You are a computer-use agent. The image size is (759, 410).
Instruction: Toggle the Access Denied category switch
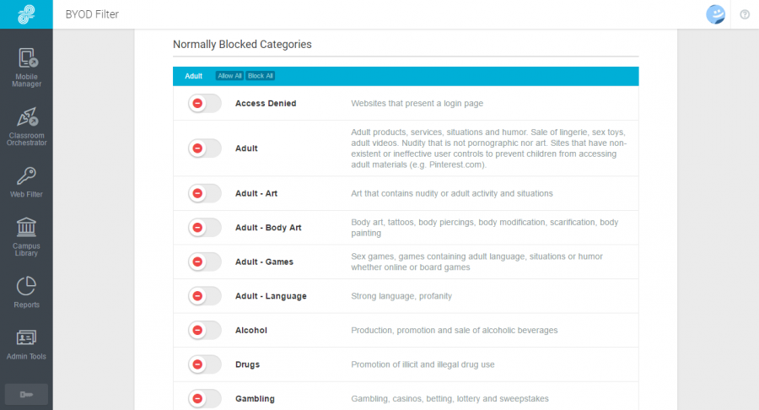pos(205,103)
